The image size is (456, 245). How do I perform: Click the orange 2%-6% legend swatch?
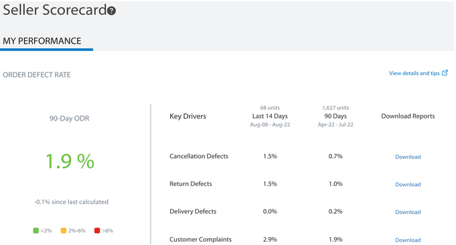pyautogui.click(x=64, y=230)
